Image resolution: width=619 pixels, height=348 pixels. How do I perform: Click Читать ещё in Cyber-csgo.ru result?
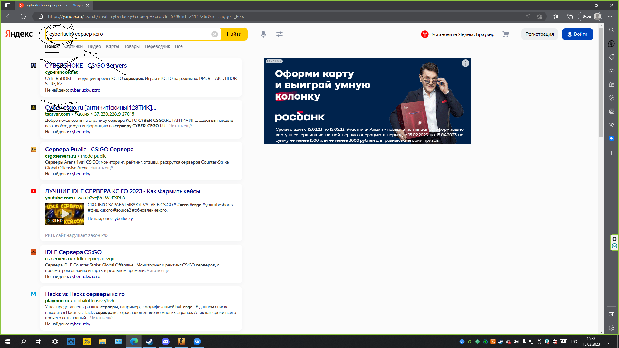[180, 126]
